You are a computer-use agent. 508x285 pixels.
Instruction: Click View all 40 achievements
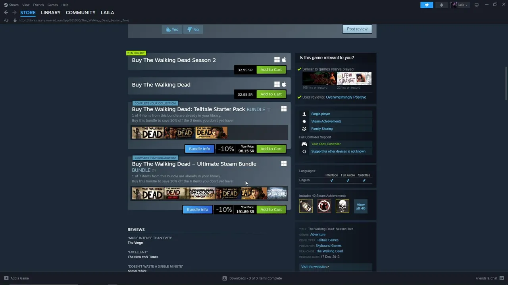pos(360,207)
